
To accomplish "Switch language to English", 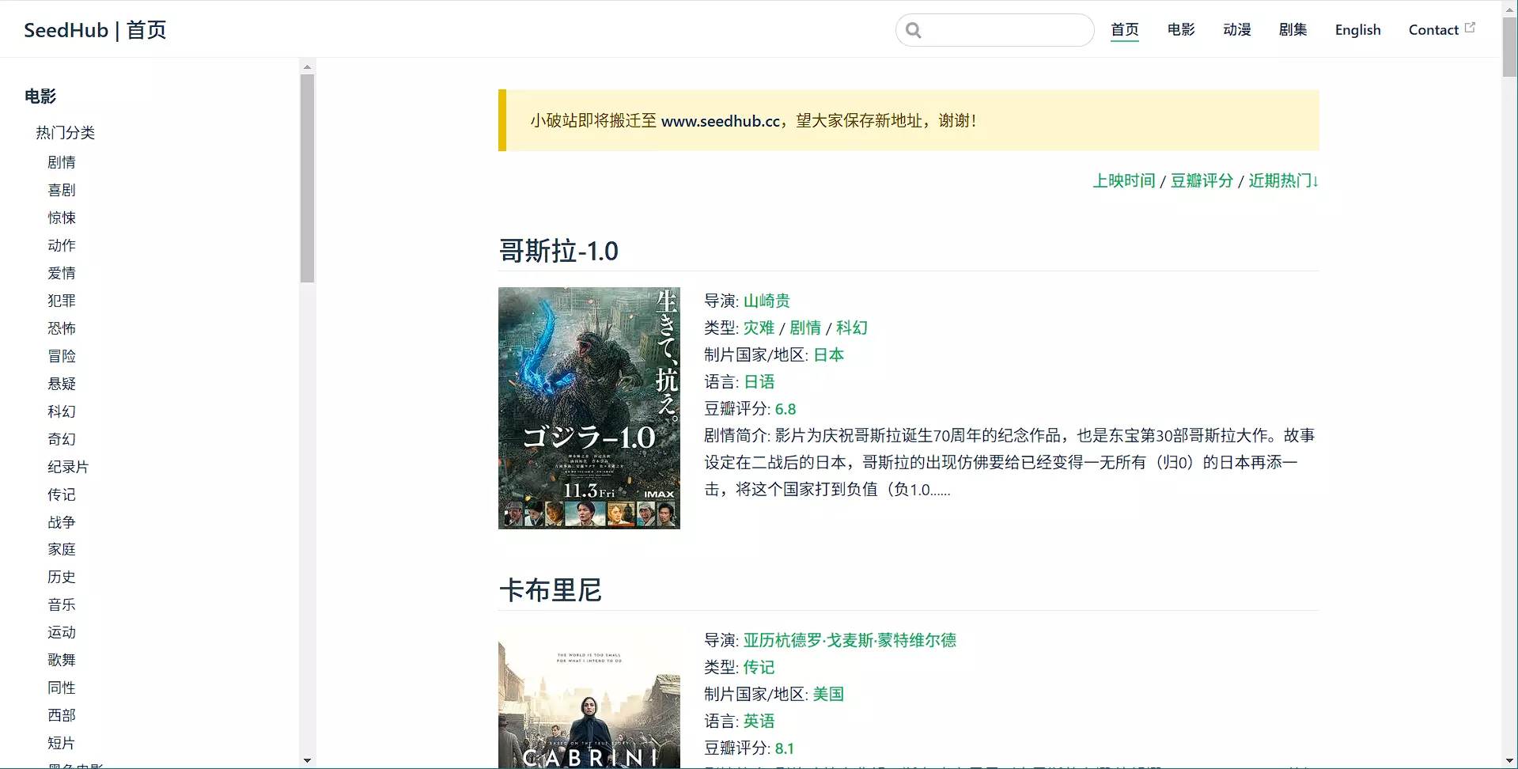I will click(x=1357, y=30).
